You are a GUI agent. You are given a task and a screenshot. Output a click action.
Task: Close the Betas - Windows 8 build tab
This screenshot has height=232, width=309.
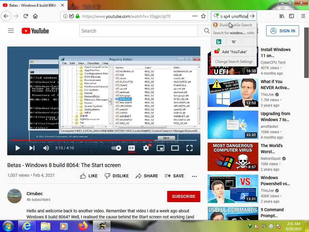(62, 5)
